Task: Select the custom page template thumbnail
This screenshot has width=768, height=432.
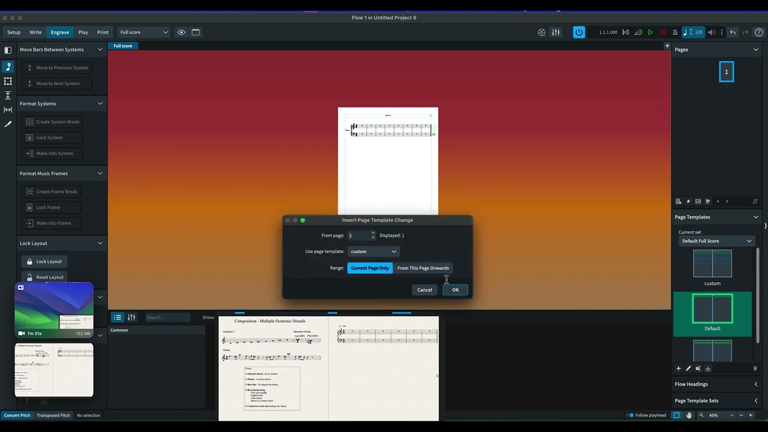Action: click(x=712, y=264)
